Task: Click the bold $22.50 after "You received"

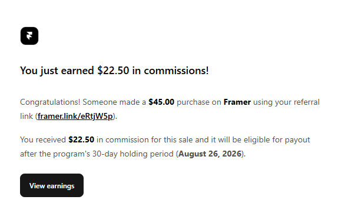Action: (x=81, y=140)
